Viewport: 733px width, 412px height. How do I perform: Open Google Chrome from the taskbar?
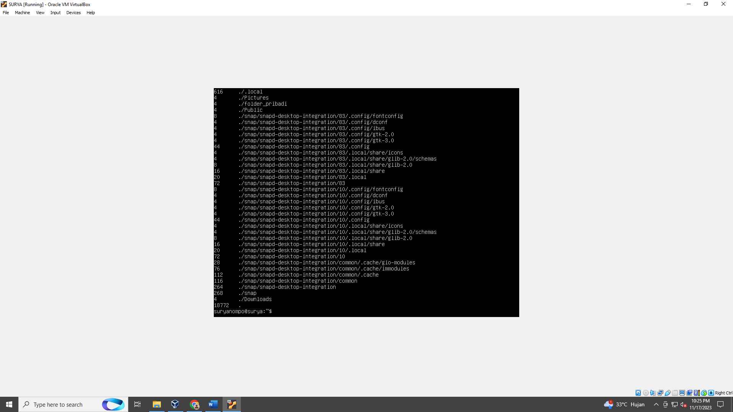point(194,404)
